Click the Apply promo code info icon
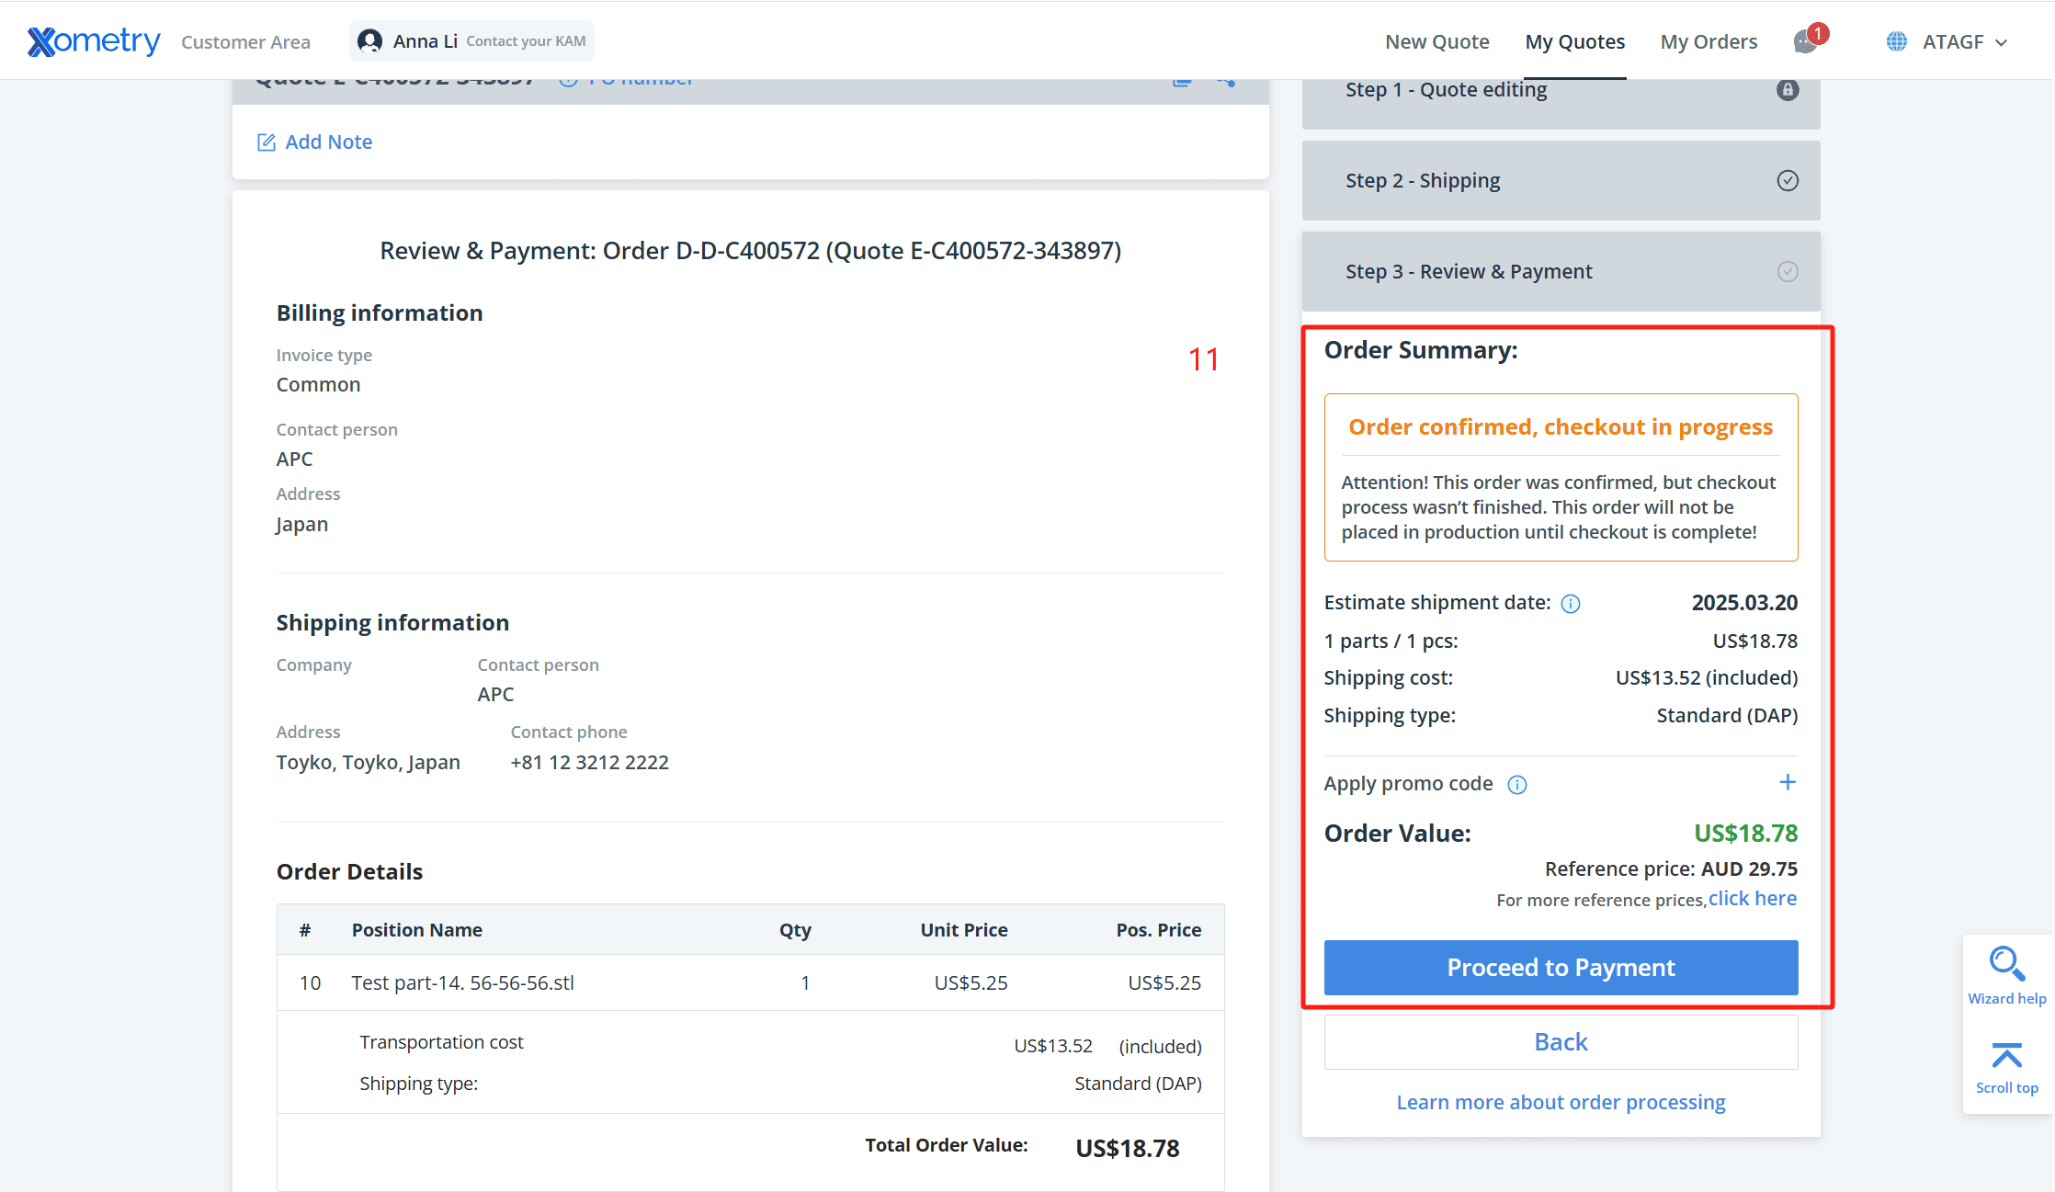Image resolution: width=2055 pixels, height=1192 pixels. [1517, 785]
